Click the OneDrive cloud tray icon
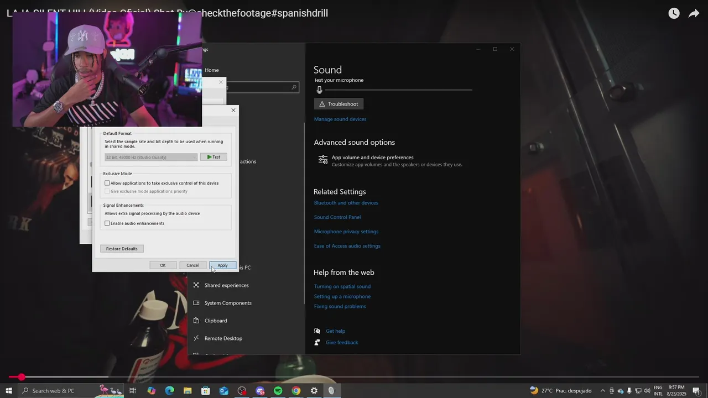 click(x=621, y=391)
